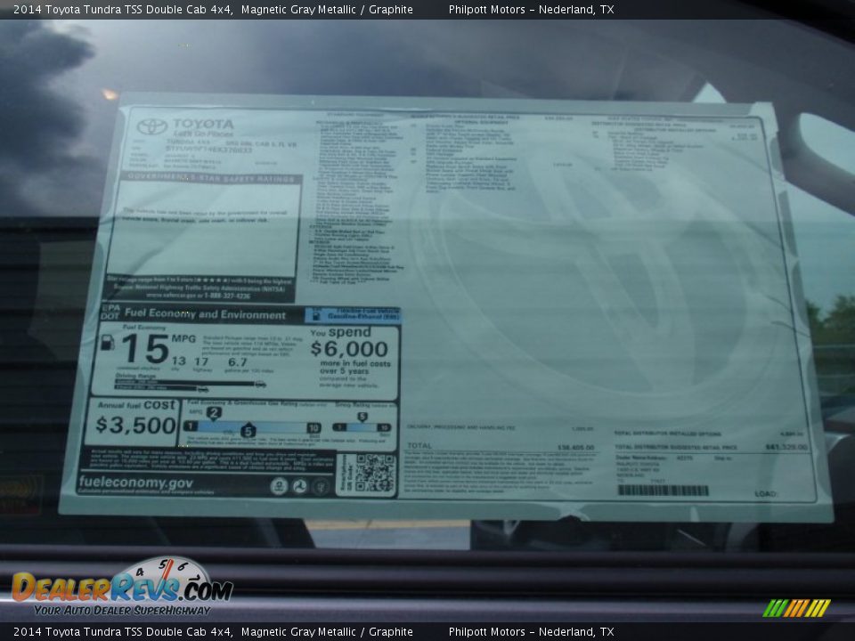Click the fuel pump icon beside 15 MPG
This screenshot has height=641, width=855.
[x=107, y=344]
